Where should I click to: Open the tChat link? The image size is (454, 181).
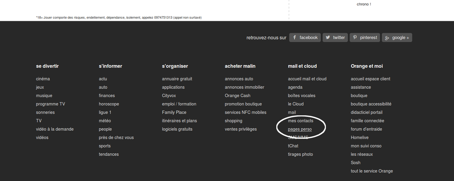[293, 146]
